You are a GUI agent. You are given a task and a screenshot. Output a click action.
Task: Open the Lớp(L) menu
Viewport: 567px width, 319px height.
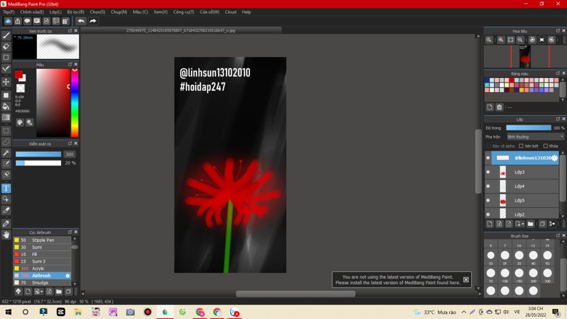(55, 12)
